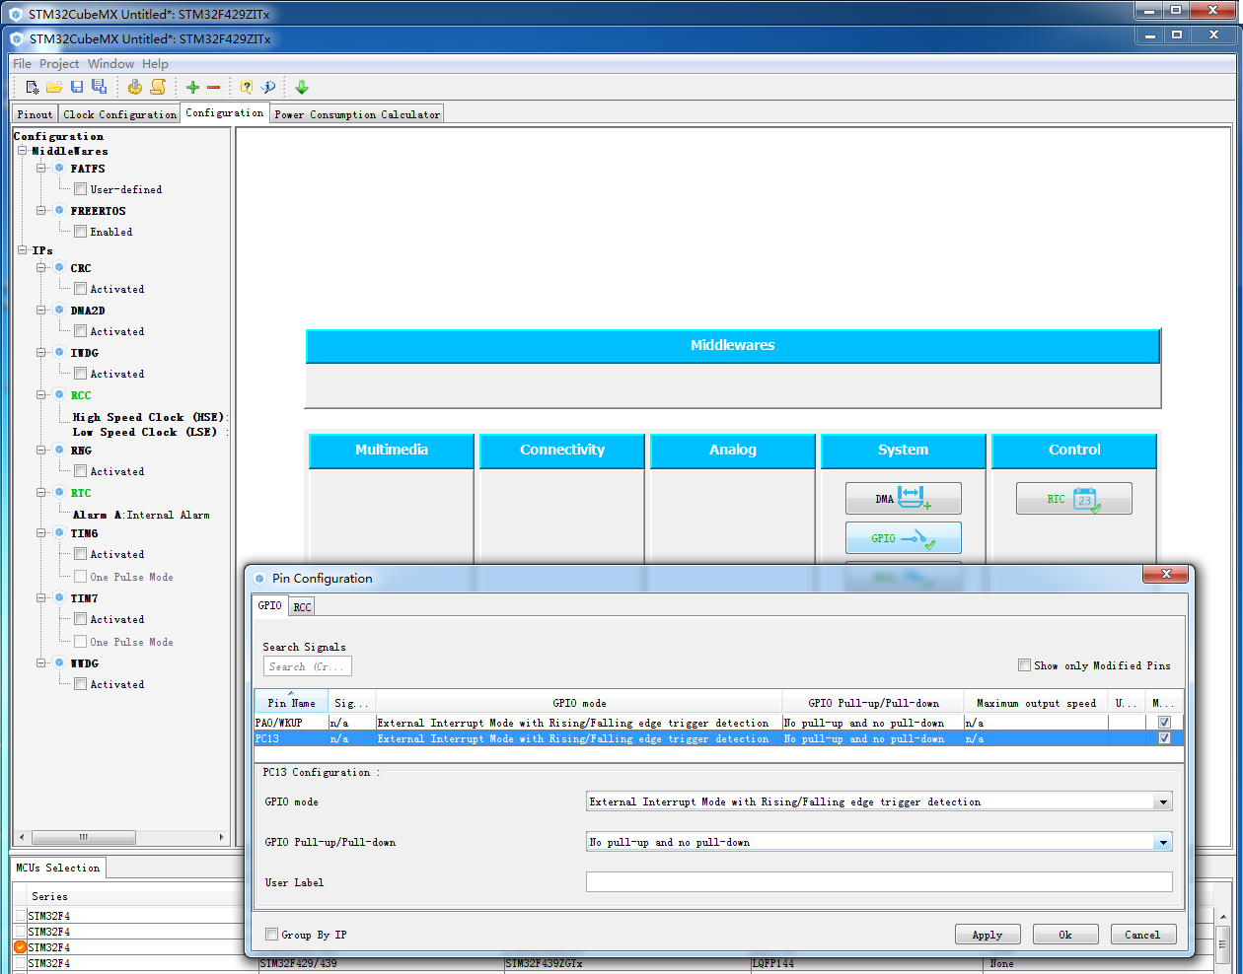The width and height of the screenshot is (1243, 974).
Task: Open the Window menu
Action: click(x=110, y=64)
